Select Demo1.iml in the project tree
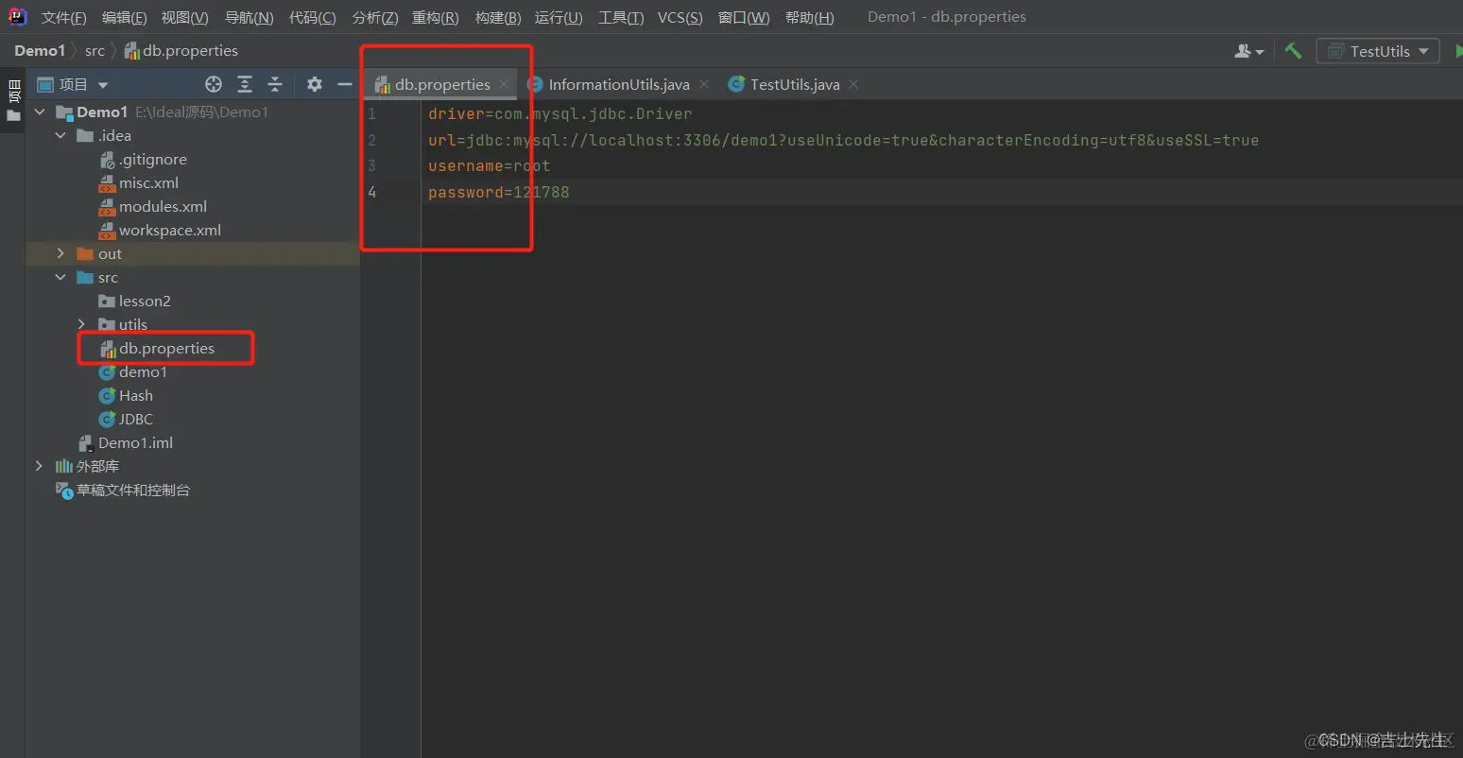1463x758 pixels. pos(126,442)
